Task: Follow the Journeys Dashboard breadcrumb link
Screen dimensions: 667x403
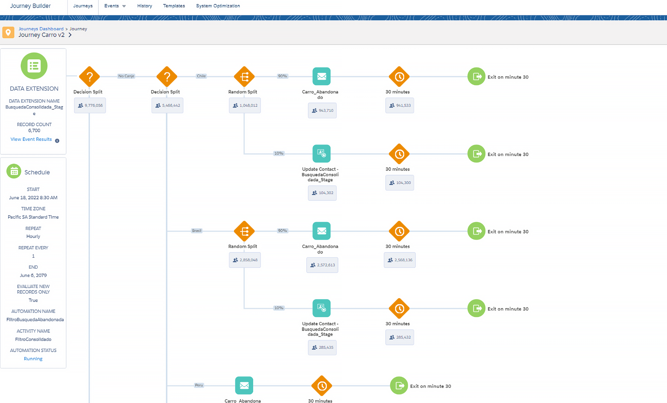Action: (x=41, y=29)
